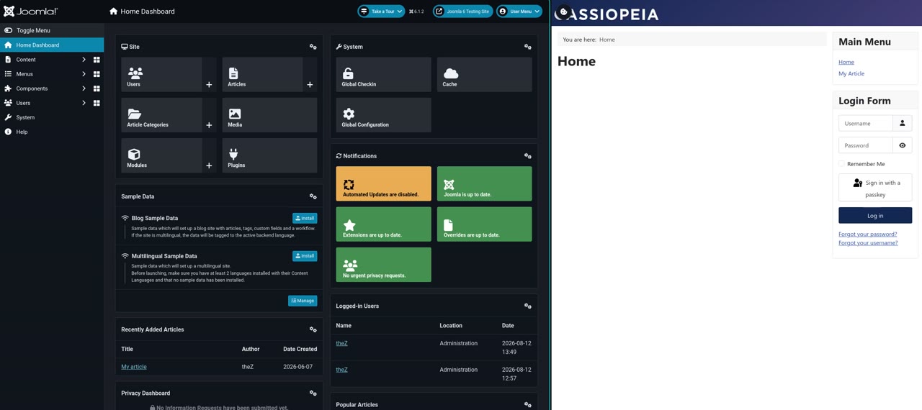
Task: Click theZ link dated 13:49
Action: (341, 343)
